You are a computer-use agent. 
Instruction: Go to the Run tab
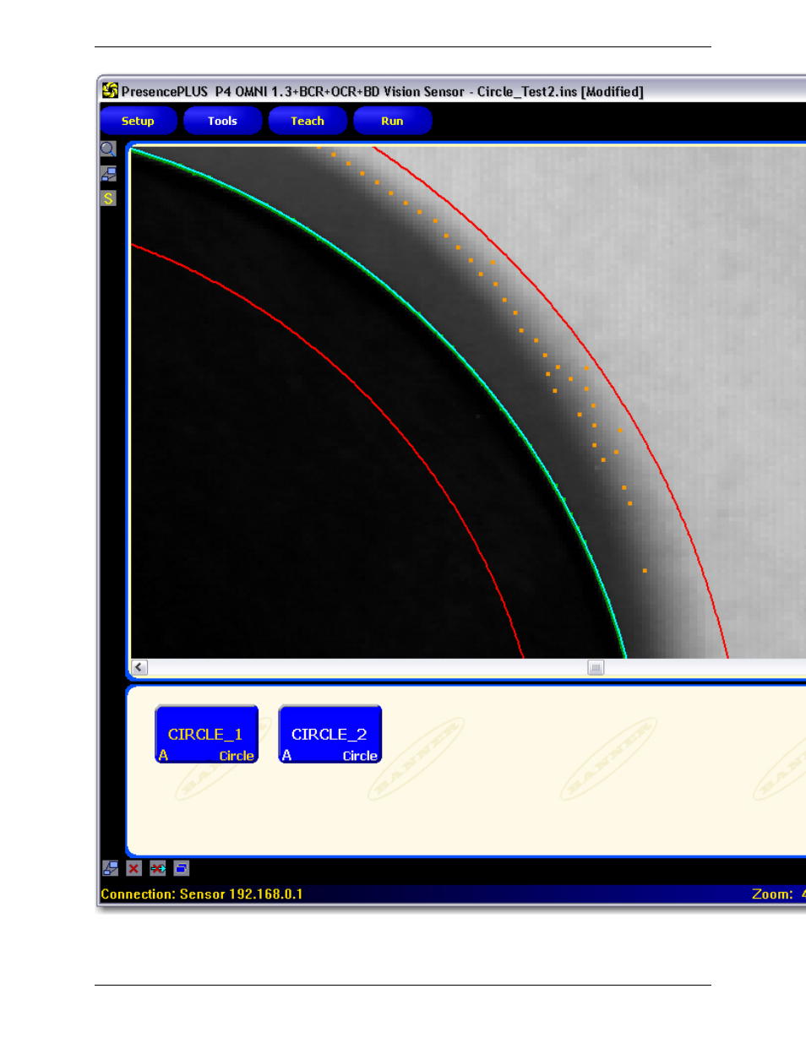point(392,121)
